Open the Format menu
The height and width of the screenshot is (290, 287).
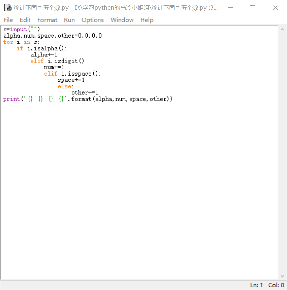coord(47,20)
